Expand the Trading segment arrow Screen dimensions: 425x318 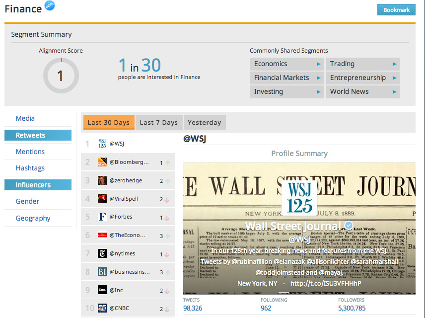click(394, 64)
